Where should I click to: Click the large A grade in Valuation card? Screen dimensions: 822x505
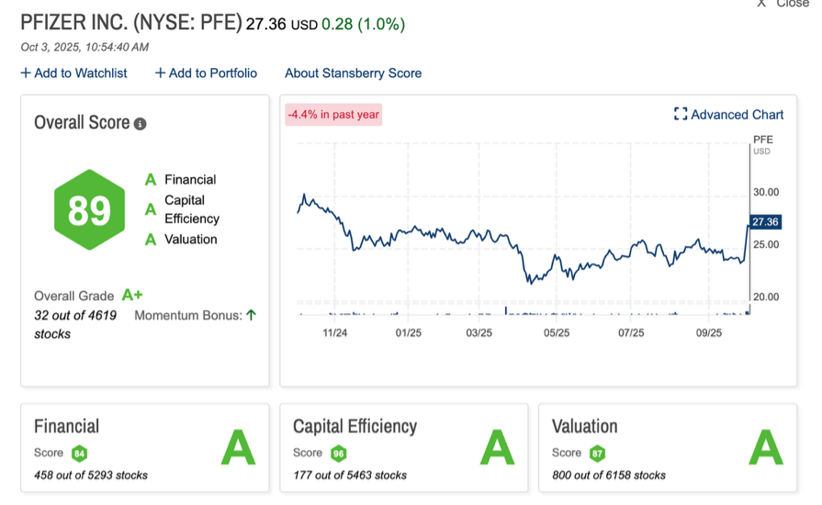click(765, 449)
